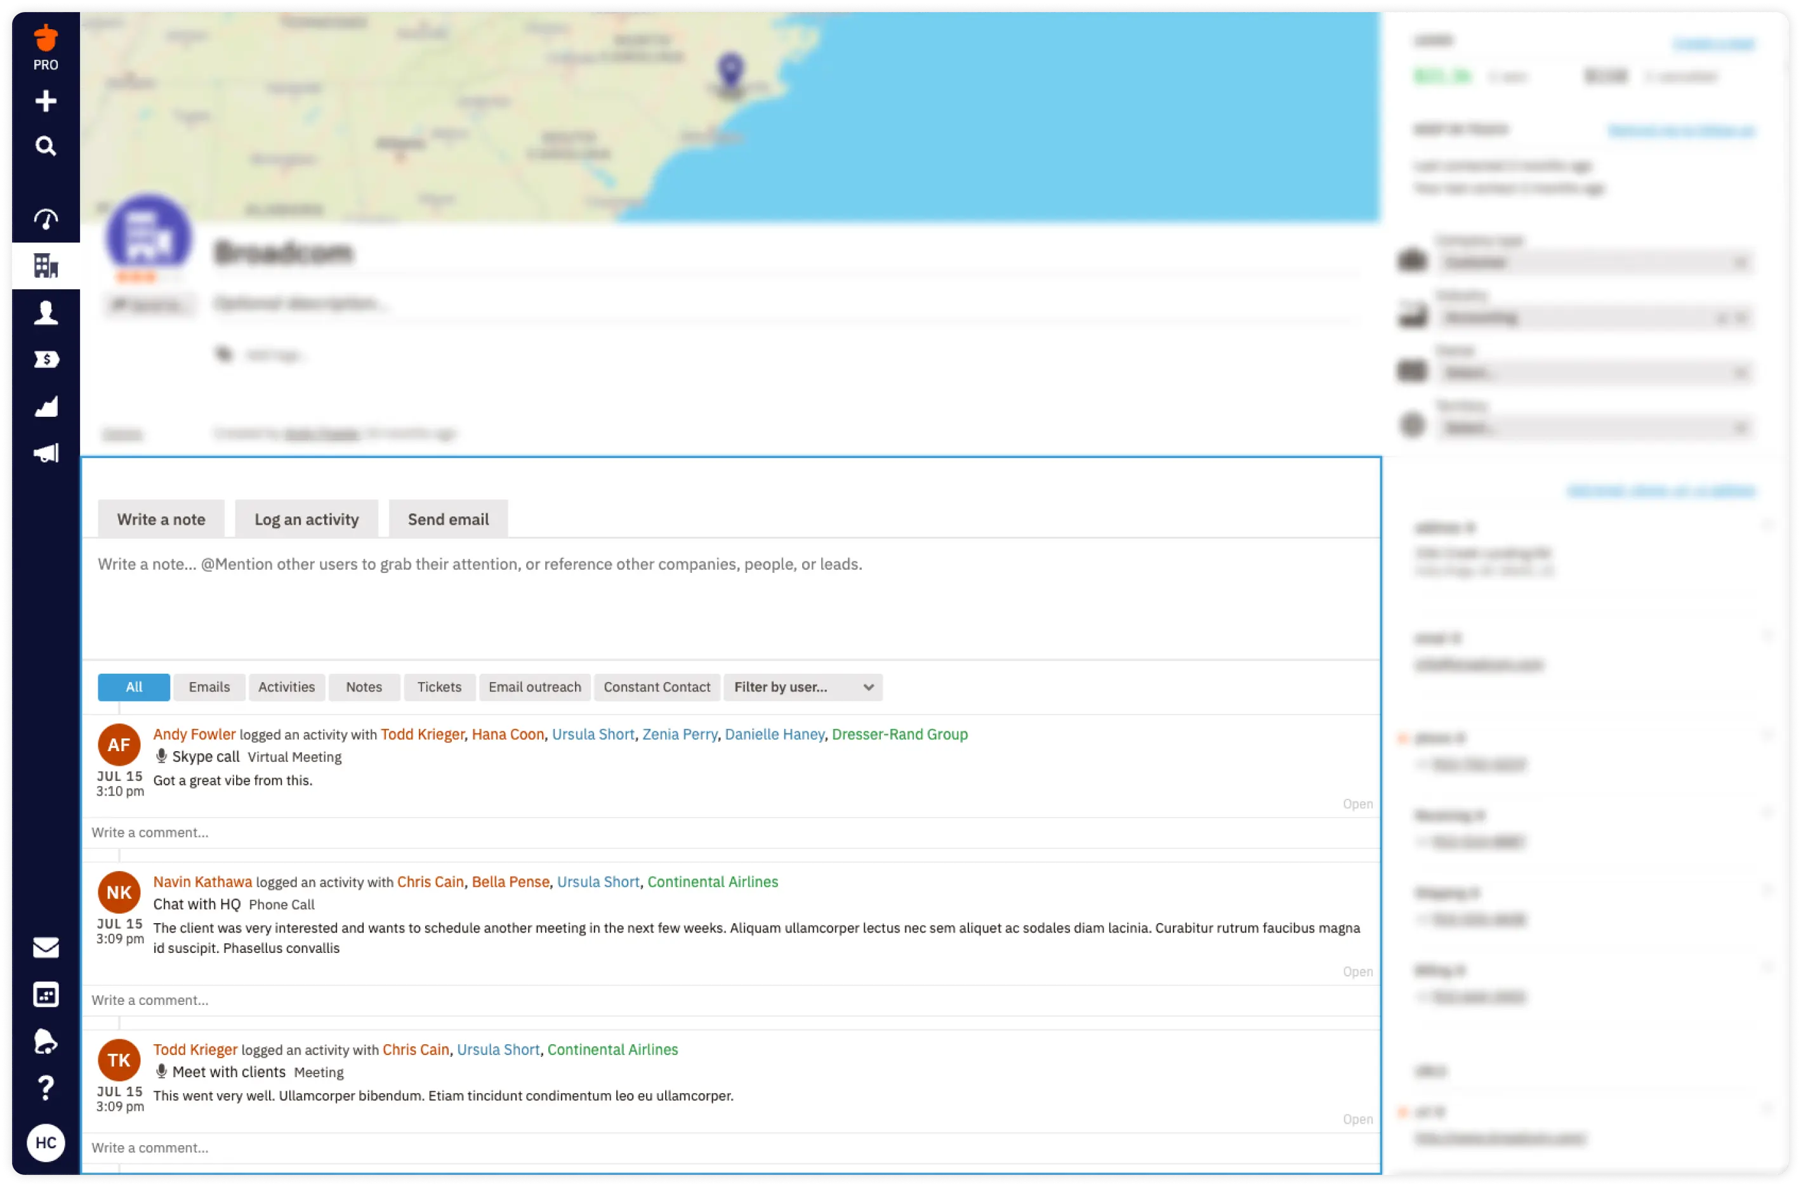Expand the Filter by user dropdown

tap(802, 686)
